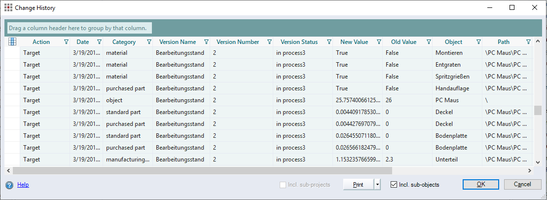Image resolution: width=547 pixels, height=200 pixels.
Task: Click the Cancel button
Action: tap(522, 184)
